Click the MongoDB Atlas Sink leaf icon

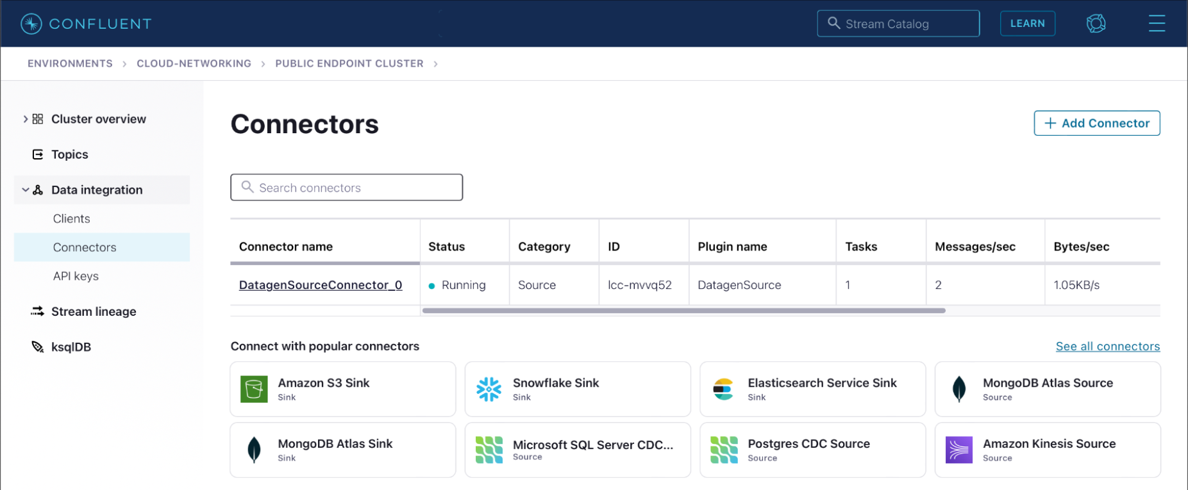(x=254, y=450)
